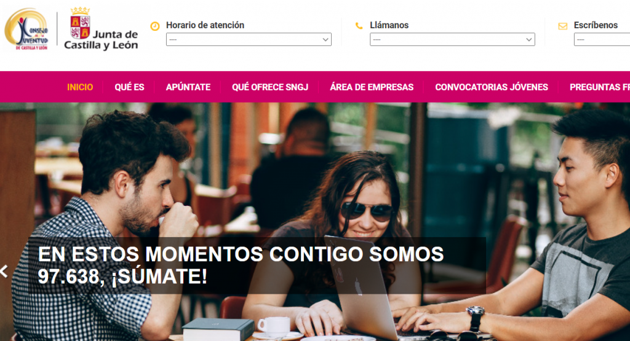Click the clock icon beside Horario de atención
Image resolution: width=630 pixels, height=341 pixels.
154,26
